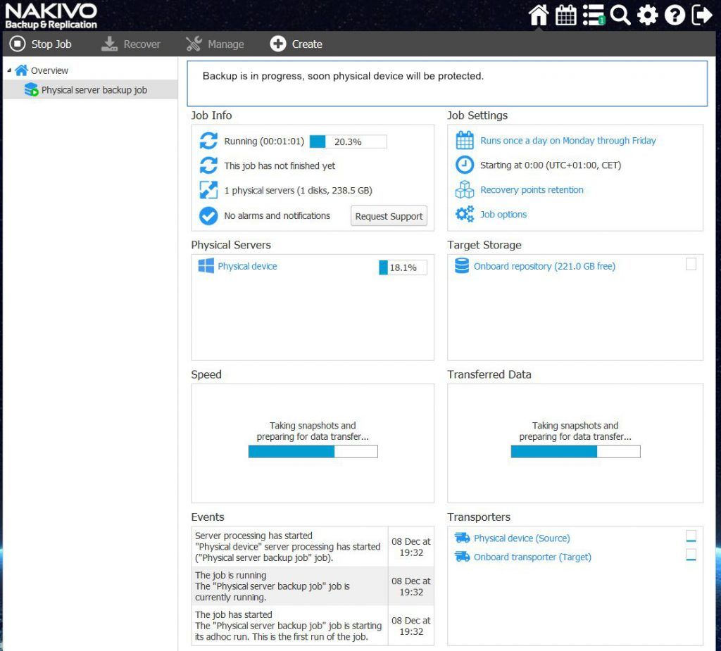Open the Search magnifier icon
Viewport: 721px width, 651px height.
pos(620,15)
